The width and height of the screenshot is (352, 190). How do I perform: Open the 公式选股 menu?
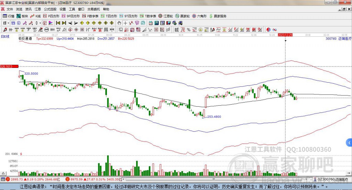click(x=50, y=9)
